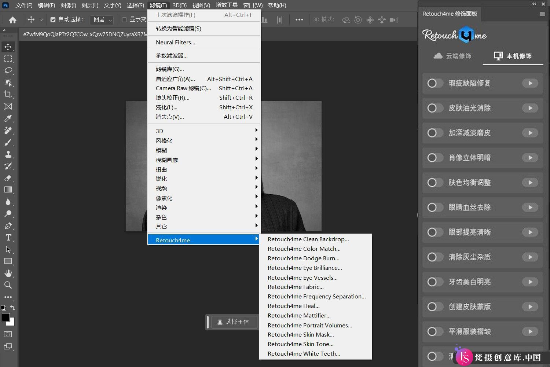
Task: Enable the 牙齿美白明亮 switch
Action: (435, 282)
